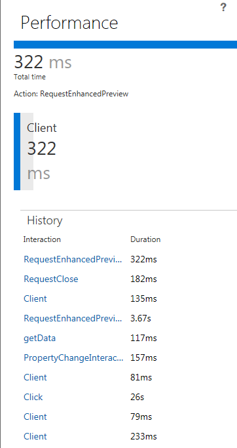237x448 pixels.
Task: Select the Client interaction lasting 81ms
Action: 35,377
